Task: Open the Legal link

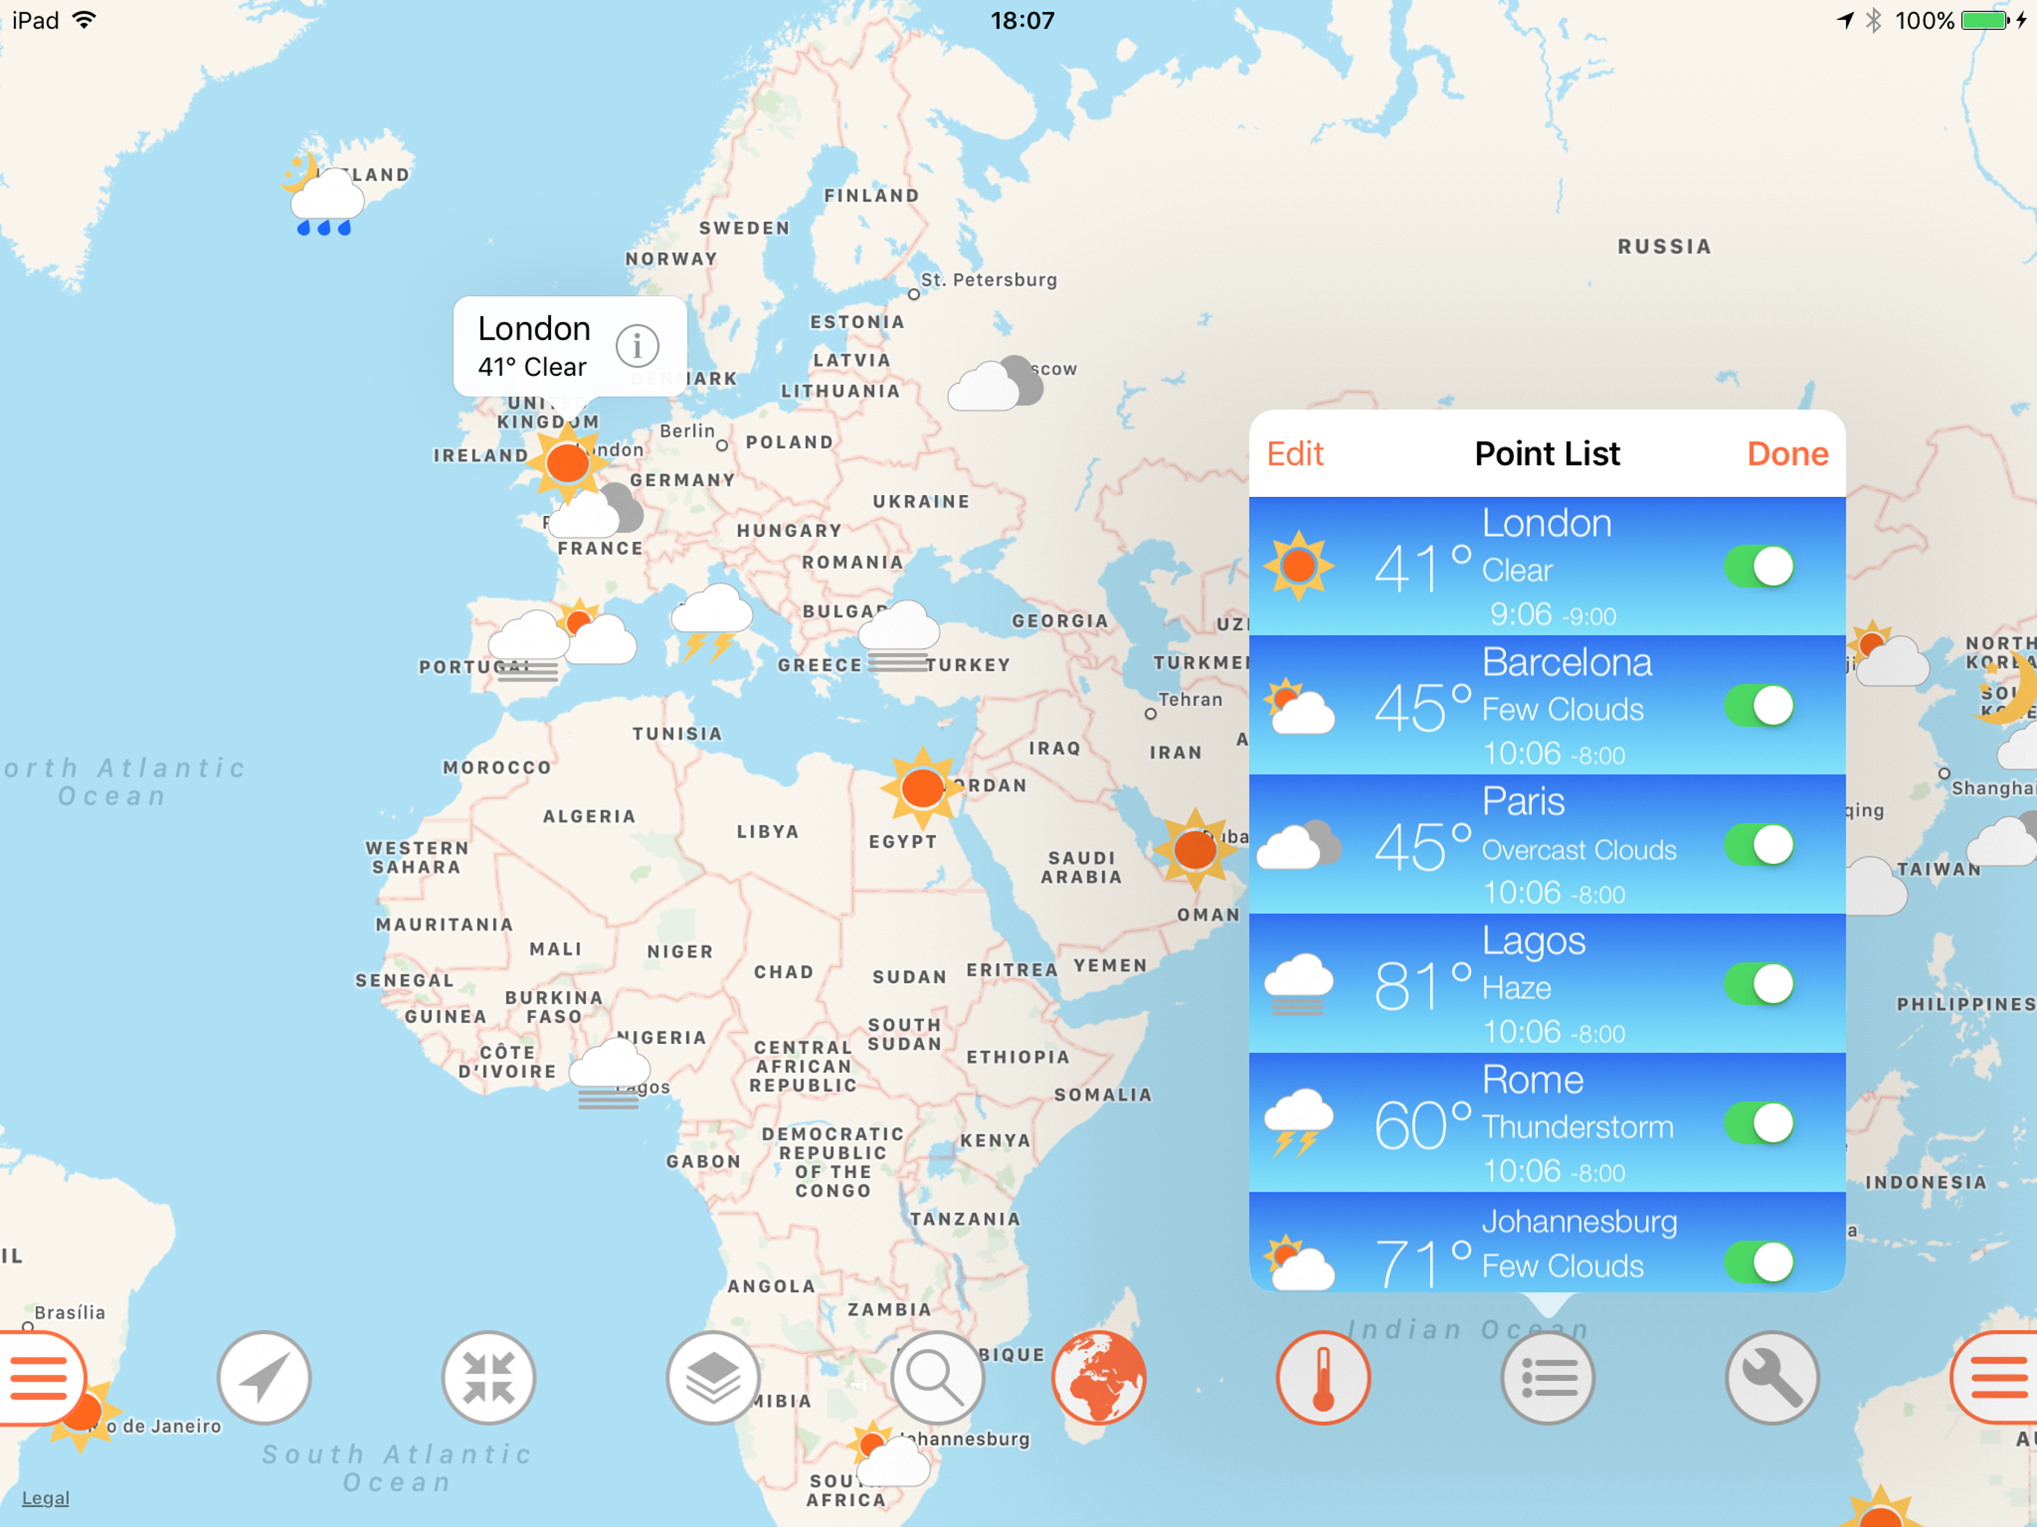Action: (45, 1499)
